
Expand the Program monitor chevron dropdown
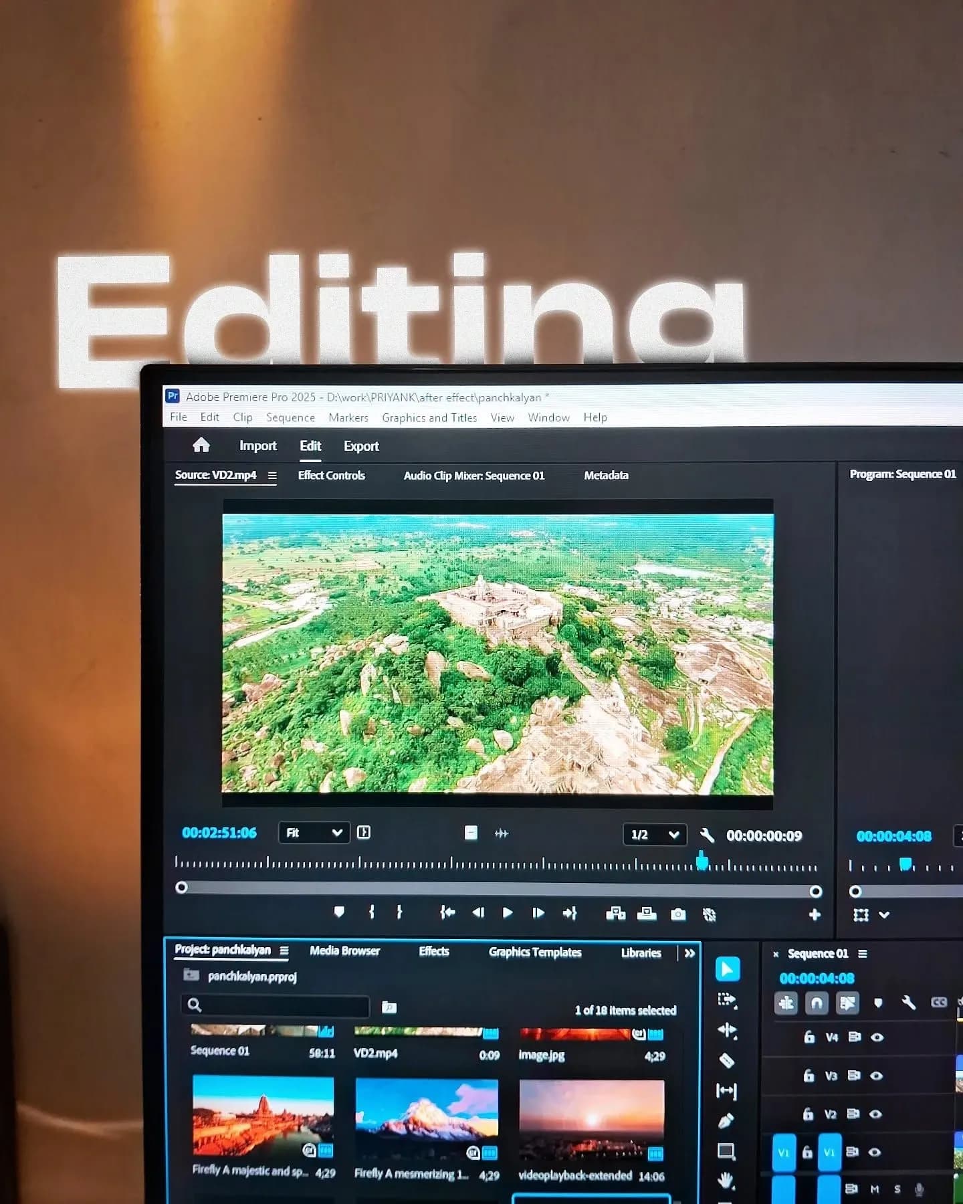coord(884,914)
